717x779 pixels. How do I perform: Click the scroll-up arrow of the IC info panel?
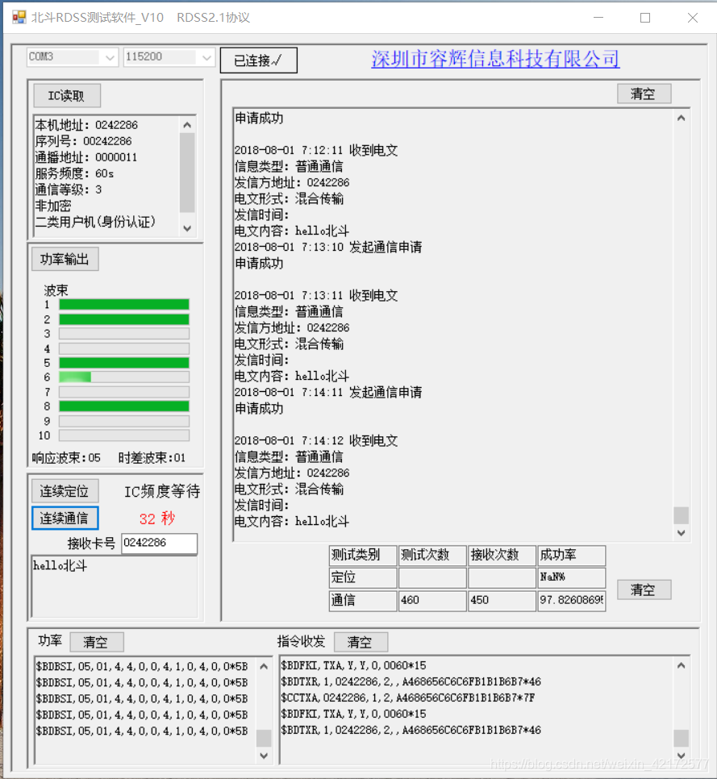(x=186, y=124)
